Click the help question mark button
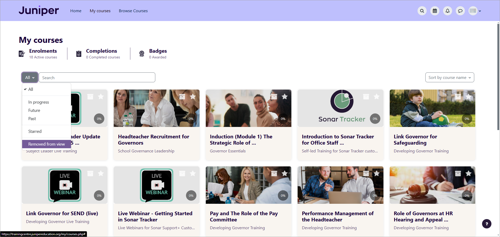 pos(486,224)
